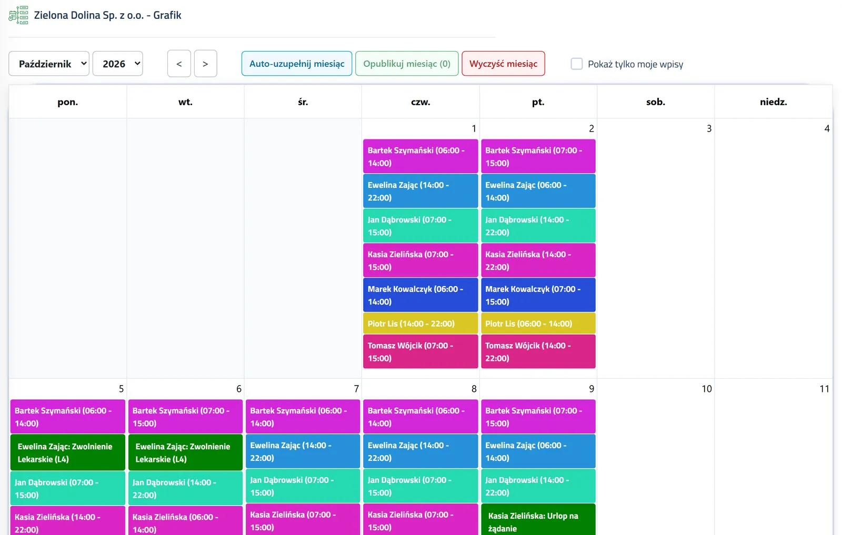Viewport: 842px width, 535px height.
Task: Click the Opublikuj miesiąc (0) button
Action: tap(407, 64)
